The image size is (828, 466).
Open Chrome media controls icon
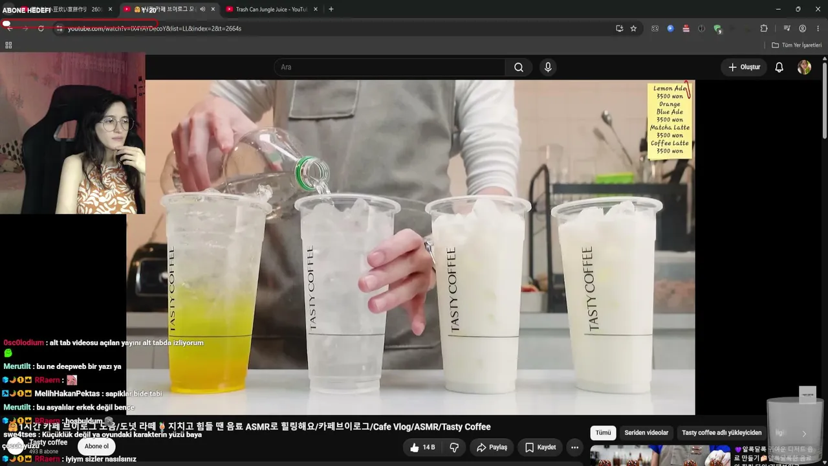point(787,28)
